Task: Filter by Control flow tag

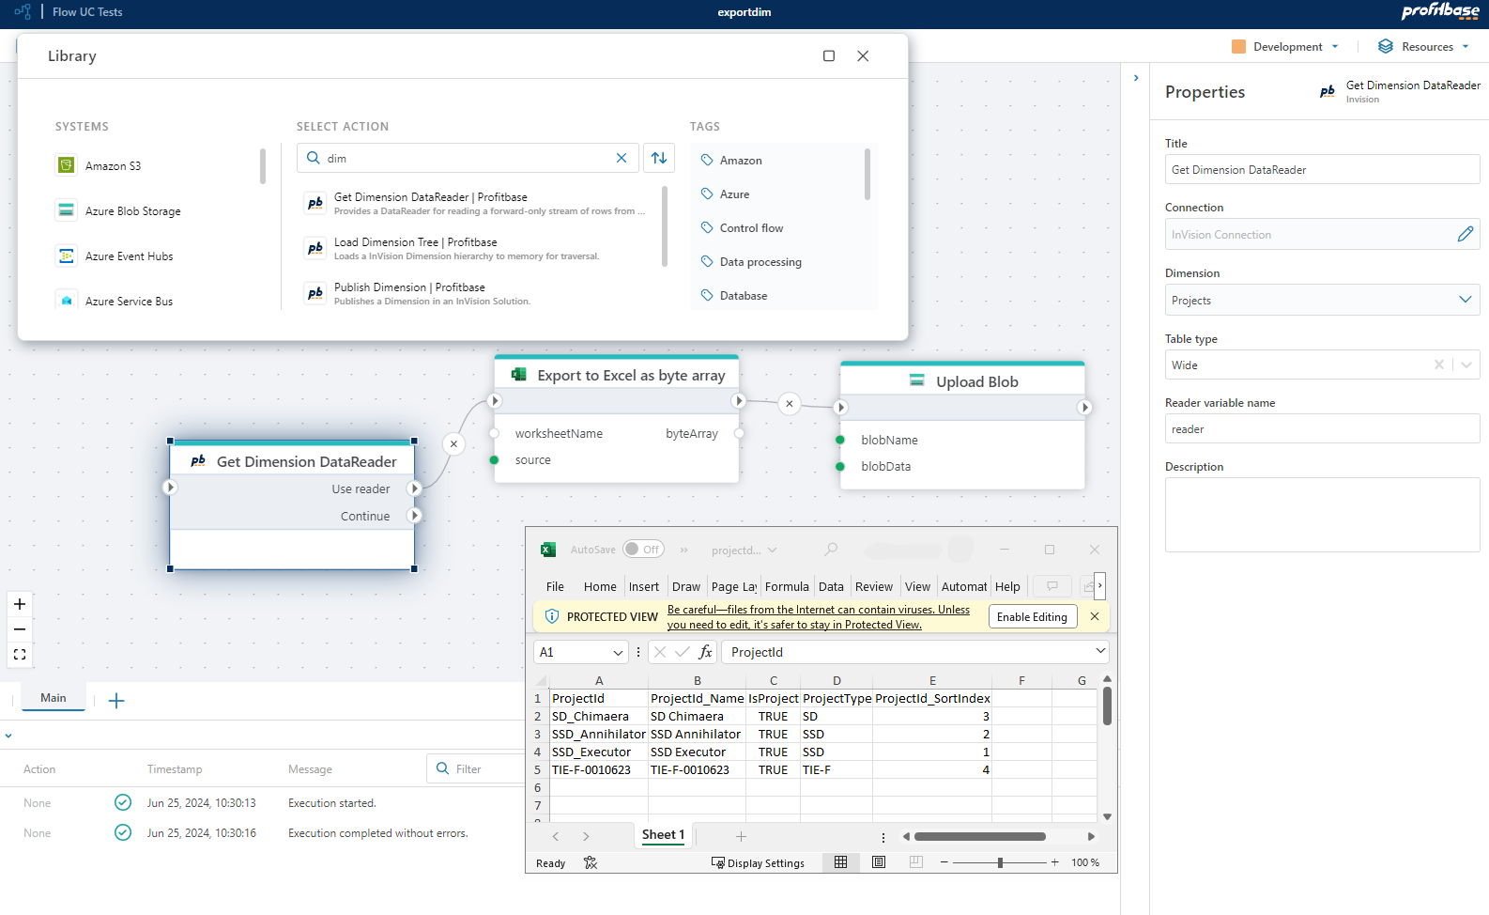Action: (x=742, y=228)
